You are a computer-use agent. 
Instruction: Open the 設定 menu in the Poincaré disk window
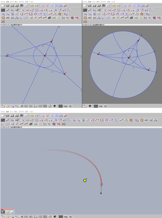(109, 1)
